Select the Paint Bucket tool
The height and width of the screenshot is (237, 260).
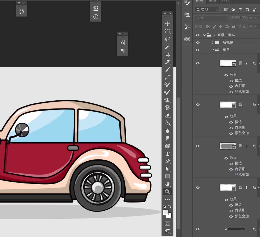pos(168,123)
